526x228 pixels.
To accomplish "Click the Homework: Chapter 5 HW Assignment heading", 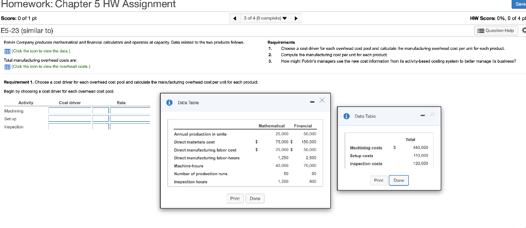I will coord(88,4).
